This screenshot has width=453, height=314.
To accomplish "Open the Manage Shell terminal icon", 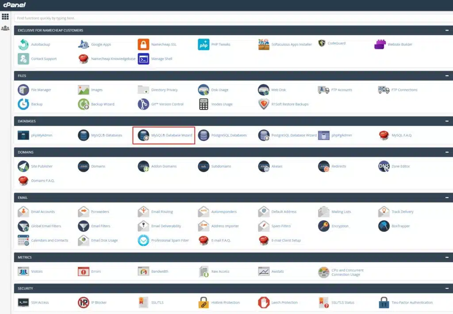I will click(x=143, y=59).
